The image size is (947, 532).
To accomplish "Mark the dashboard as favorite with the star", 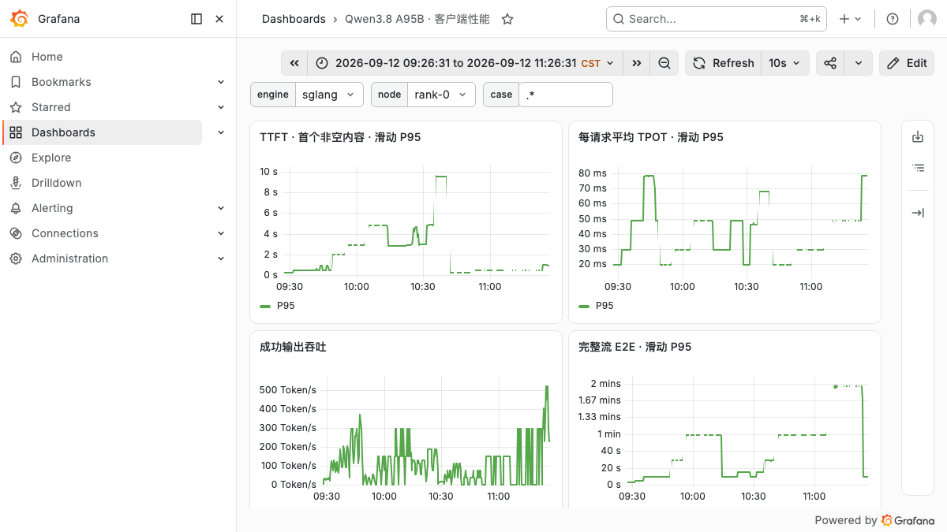I will click(507, 19).
